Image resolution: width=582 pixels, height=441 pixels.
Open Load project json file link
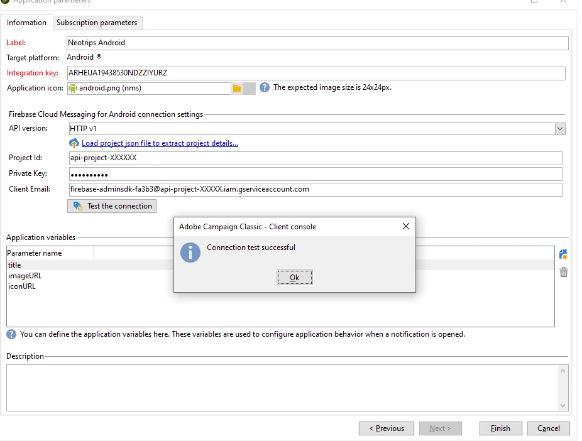tap(160, 143)
